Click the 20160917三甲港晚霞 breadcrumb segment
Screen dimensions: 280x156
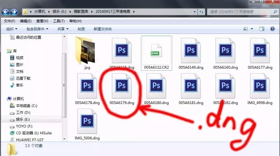[113, 12]
